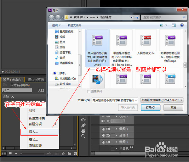Switch project panel to icon view
The width and height of the screenshot is (189, 162).
[10, 154]
